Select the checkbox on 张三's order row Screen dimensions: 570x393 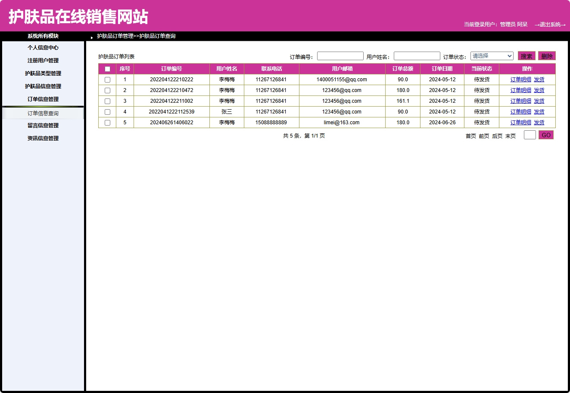(x=107, y=112)
